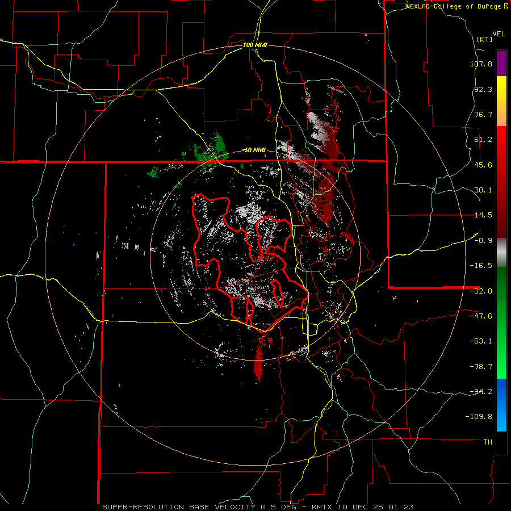Select the -78.7 scale value
The width and height of the screenshot is (511, 511).
(x=481, y=367)
